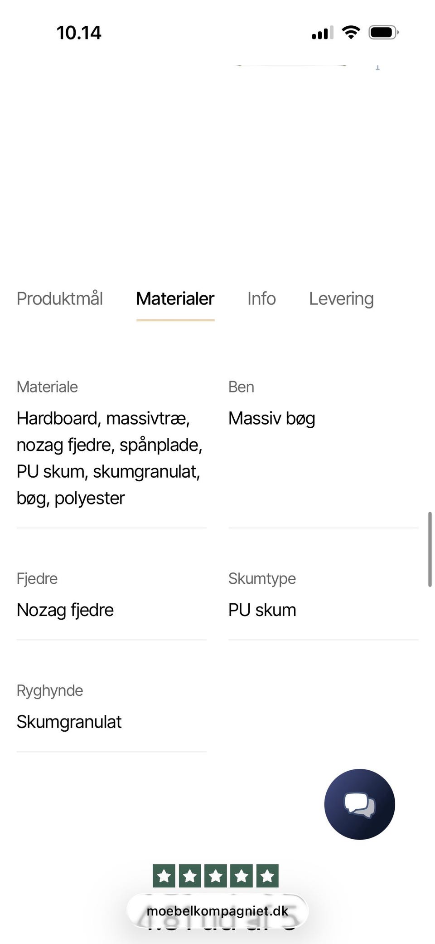Screen dimensions: 435x944
Task: Tap the cellular signal bars icon
Action: coord(322,33)
